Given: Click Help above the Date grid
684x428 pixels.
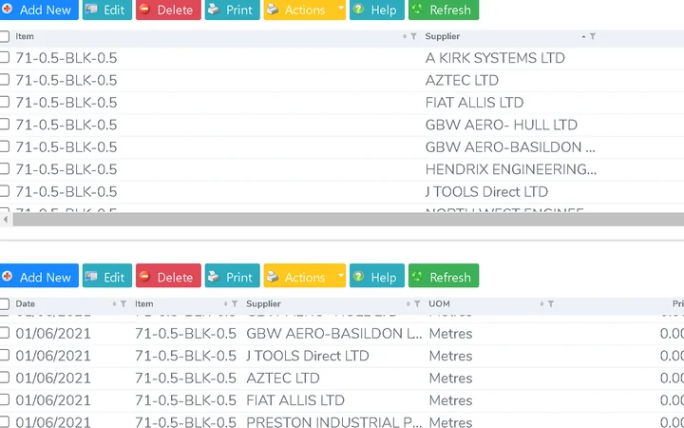Looking at the screenshot, I should (377, 276).
